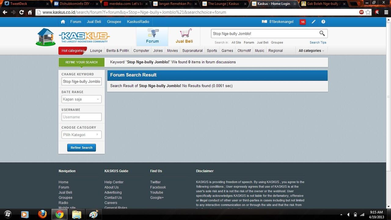Screen dimensions: 391x220
Task: Search in Groupee option
Action: click(277, 42)
